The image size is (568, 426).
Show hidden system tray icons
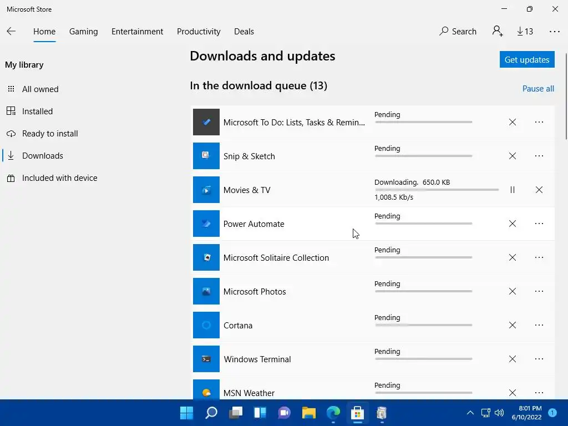[470, 413]
